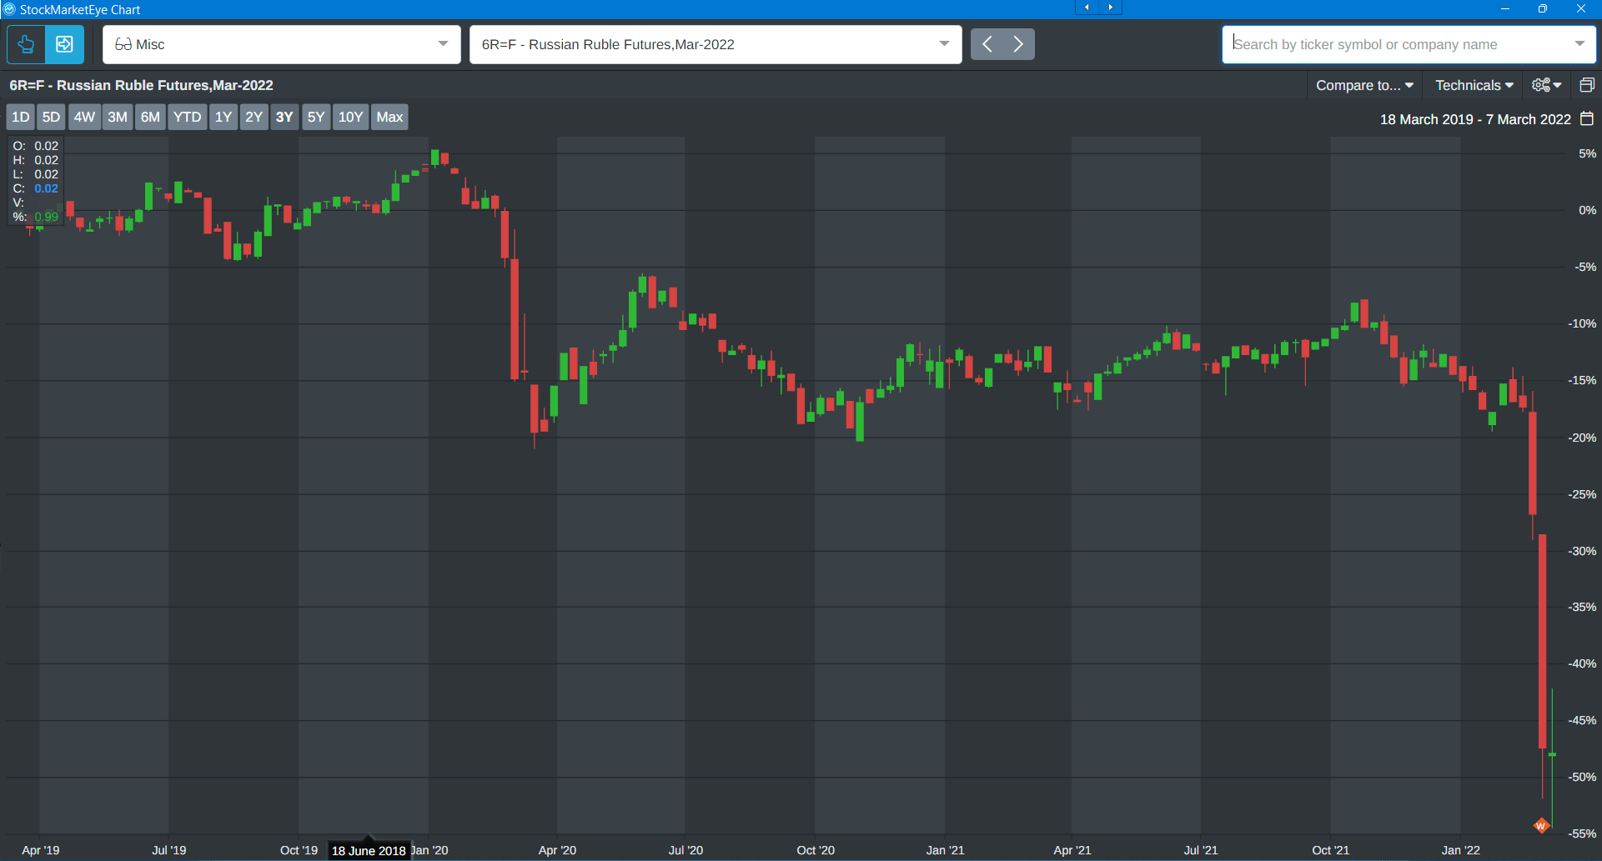Screen dimensions: 1602x861
Task: Select the 3Y time range
Action: 284,117
